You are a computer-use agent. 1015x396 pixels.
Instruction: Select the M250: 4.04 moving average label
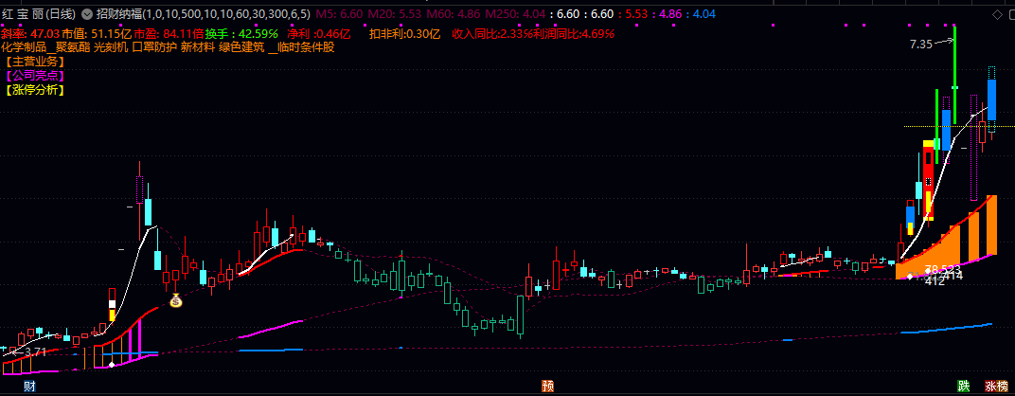515,13
